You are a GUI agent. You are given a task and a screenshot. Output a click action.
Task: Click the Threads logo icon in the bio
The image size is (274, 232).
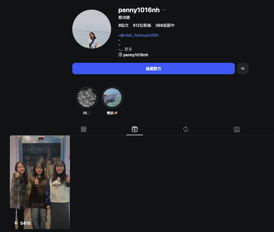pos(120,55)
